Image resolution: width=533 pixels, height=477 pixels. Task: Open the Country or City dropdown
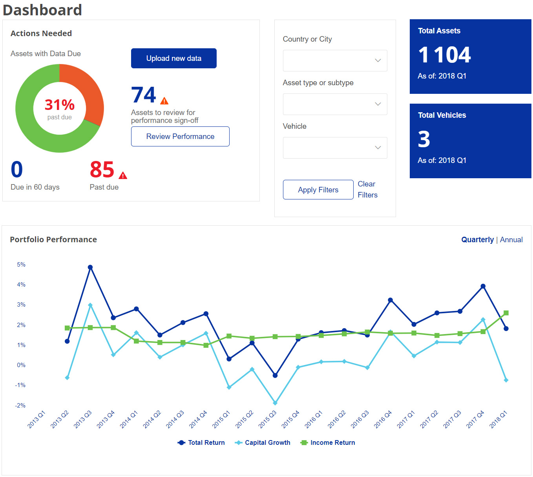pos(335,60)
